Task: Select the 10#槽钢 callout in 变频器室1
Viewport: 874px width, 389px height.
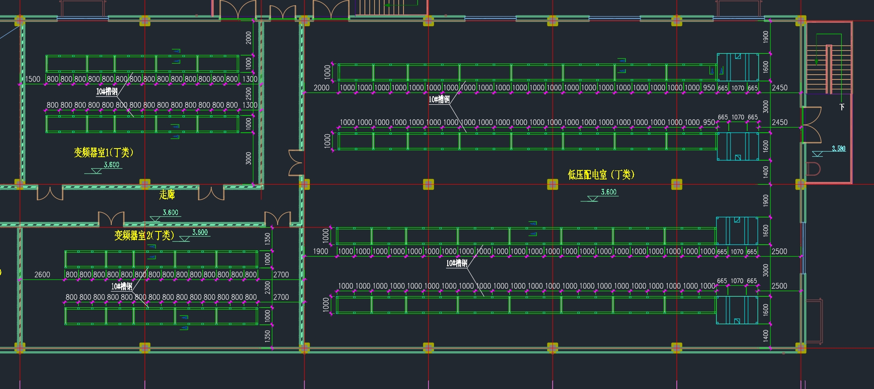Action: (107, 91)
